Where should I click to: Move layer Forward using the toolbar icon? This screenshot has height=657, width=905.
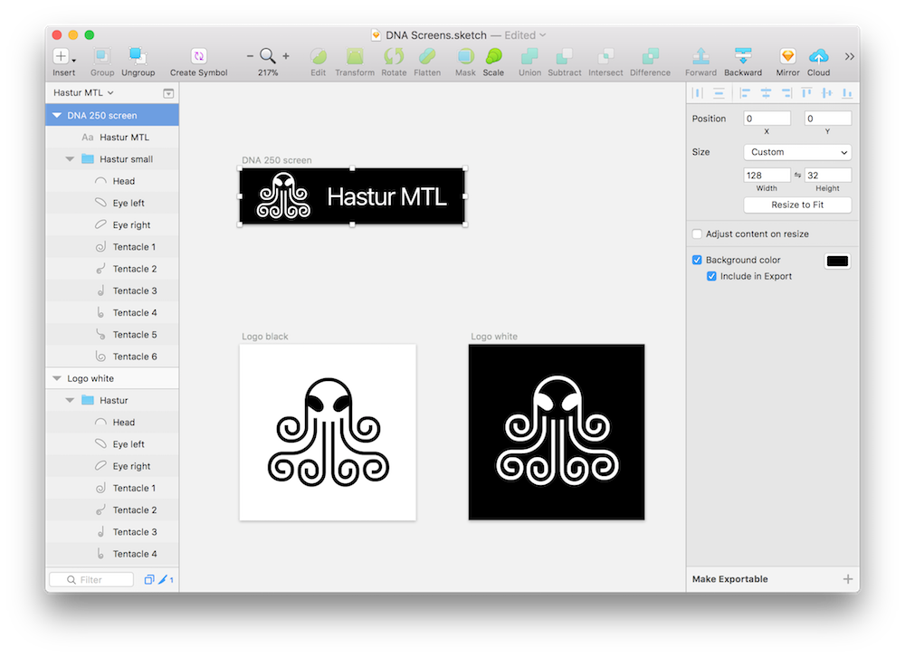pos(700,57)
